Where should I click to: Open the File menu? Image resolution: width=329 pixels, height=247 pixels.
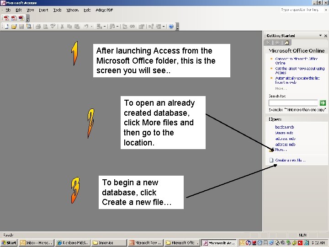pyautogui.click(x=8, y=10)
